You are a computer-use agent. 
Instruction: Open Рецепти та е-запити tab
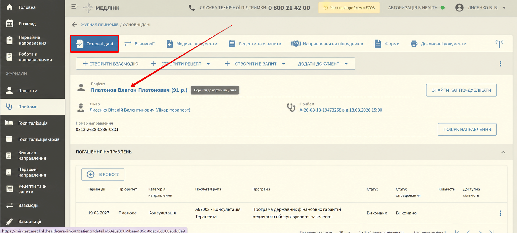click(255, 44)
